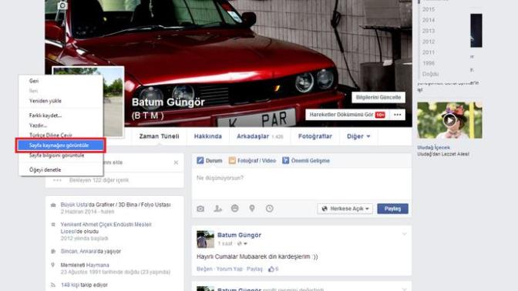Screen dimensions: 518x291
Task: Click the Önemli Gelişme option
Action: 306,161
